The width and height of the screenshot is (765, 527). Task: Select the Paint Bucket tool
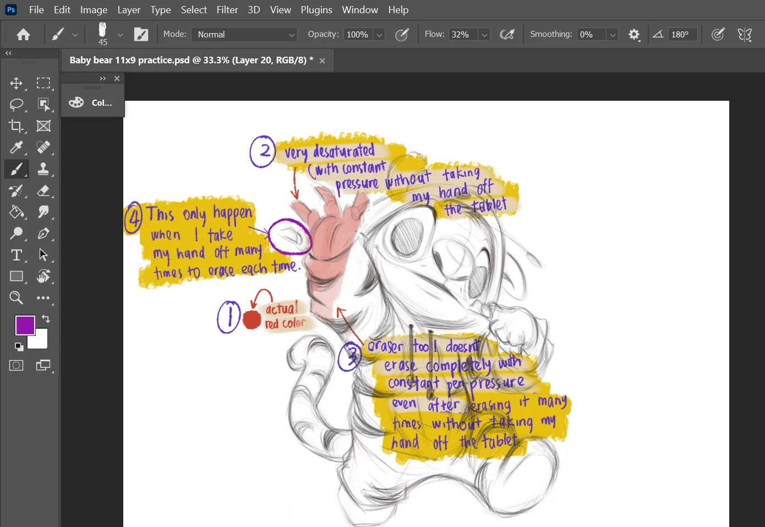17,212
